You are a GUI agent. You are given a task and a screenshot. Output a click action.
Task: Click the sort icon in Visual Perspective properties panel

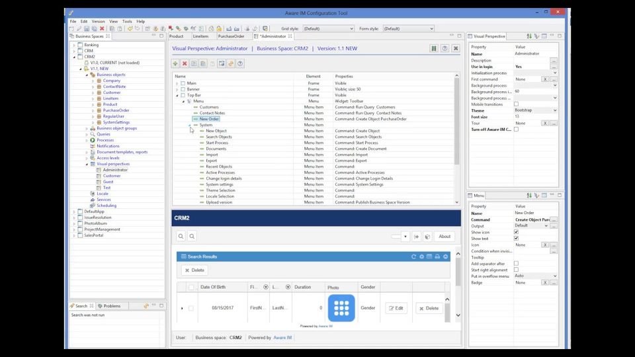click(529, 36)
